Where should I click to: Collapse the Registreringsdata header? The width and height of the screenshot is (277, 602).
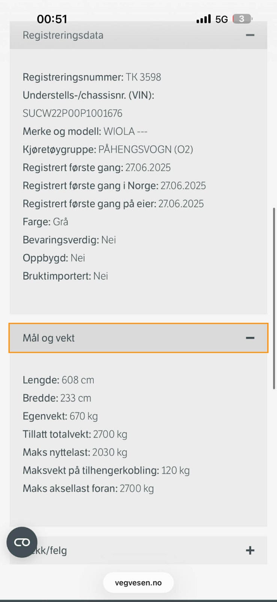(x=138, y=35)
